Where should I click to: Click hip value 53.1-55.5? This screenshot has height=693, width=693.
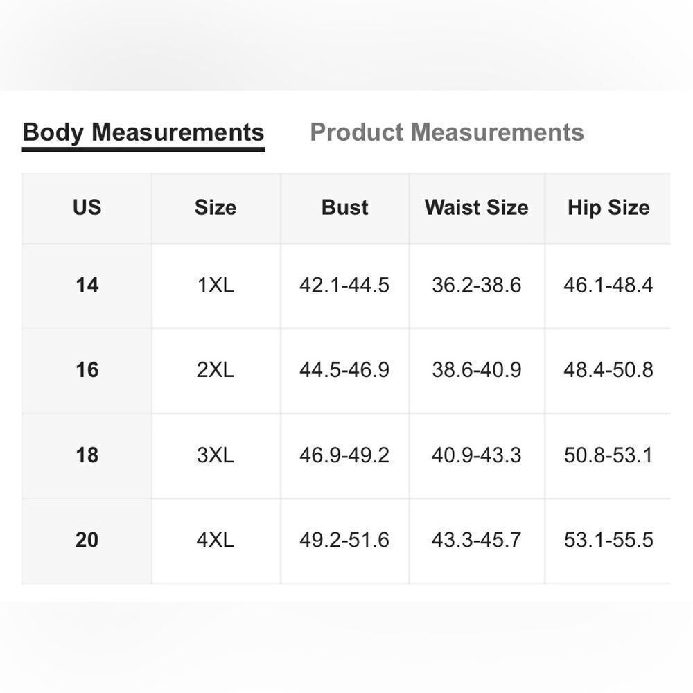(x=608, y=540)
